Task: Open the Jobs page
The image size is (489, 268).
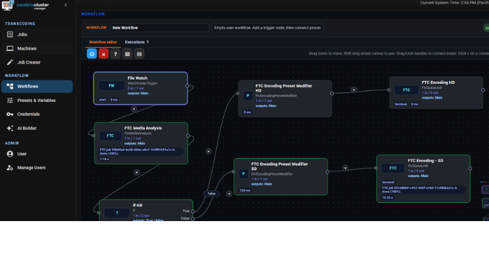Action: [37, 35]
